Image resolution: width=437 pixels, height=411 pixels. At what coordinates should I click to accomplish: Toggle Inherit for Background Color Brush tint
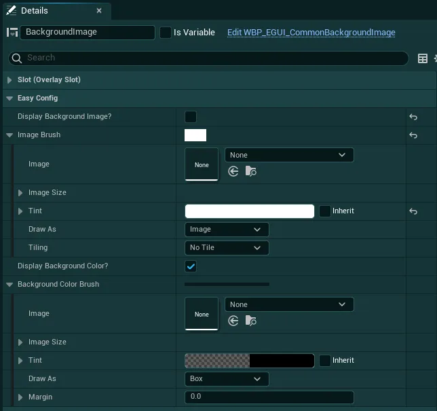coord(324,361)
